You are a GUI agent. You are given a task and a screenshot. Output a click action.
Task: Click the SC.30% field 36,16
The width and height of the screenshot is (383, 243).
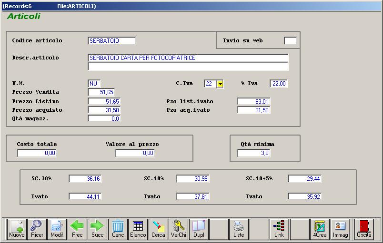85,179
